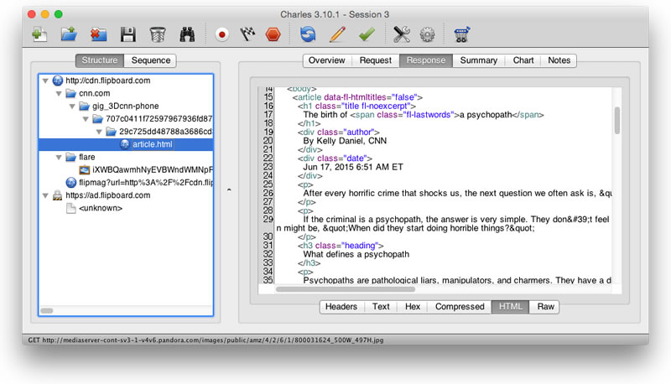
Task: Collapse the https://ad.flipboard.com host node
Action: pos(45,195)
